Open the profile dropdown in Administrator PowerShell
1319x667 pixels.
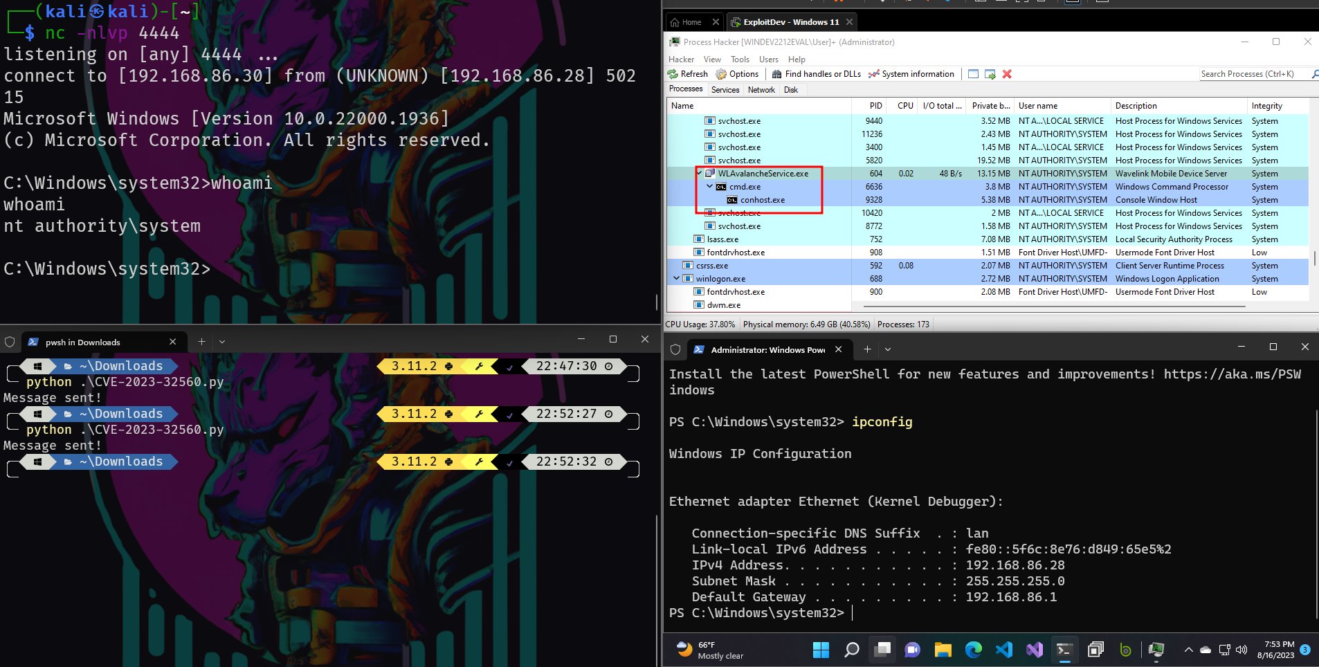(888, 349)
